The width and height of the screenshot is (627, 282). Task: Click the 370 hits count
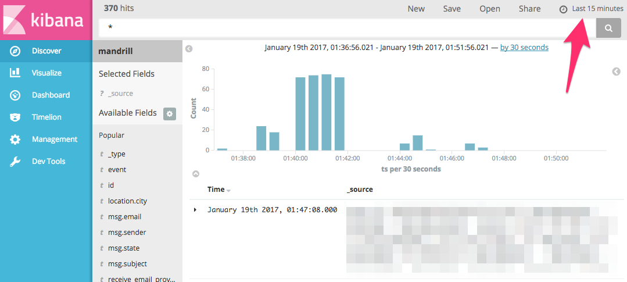pyautogui.click(x=119, y=8)
